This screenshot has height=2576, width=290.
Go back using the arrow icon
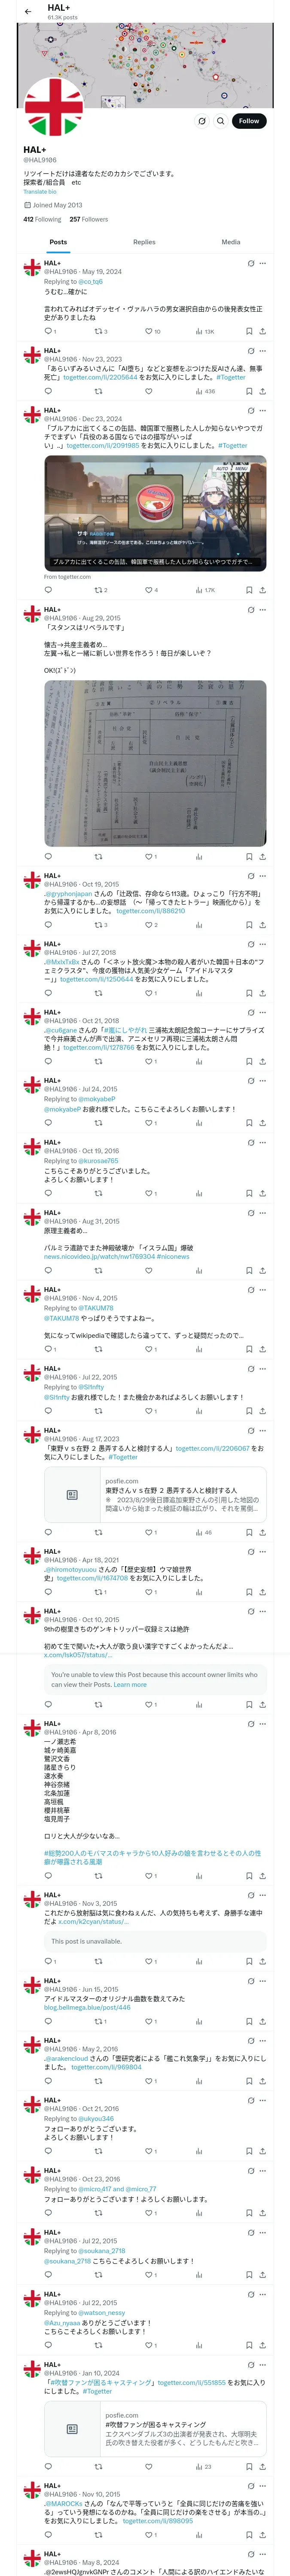(x=28, y=12)
